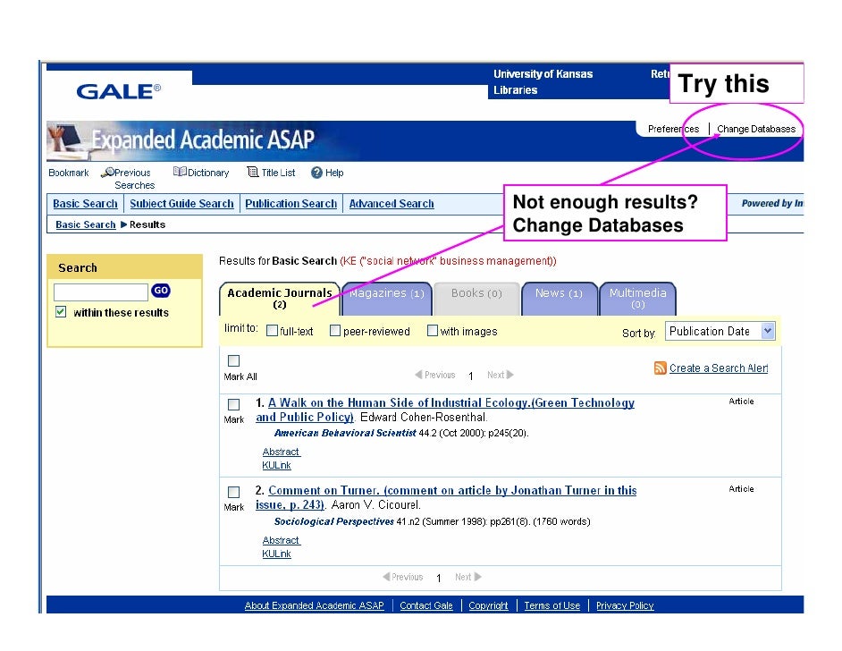Click the Bookmark link
Image resolution: width=842 pixels, height=651 pixels.
pyautogui.click(x=68, y=173)
